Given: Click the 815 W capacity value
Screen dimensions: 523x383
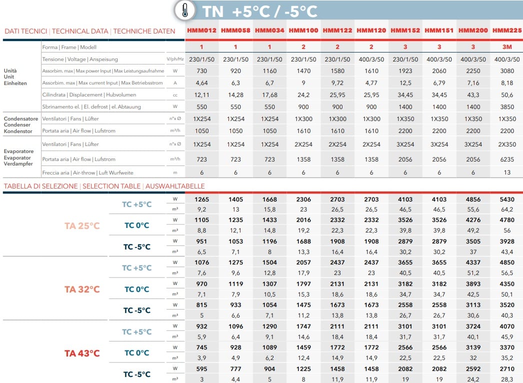Looking at the screenshot, I should click(201, 305).
